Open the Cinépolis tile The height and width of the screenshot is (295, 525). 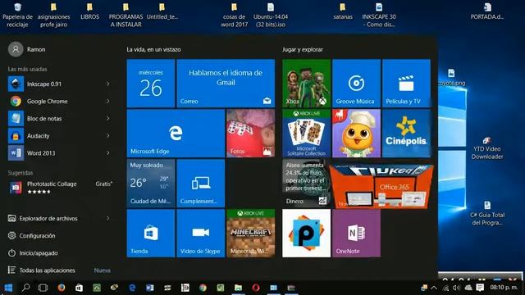(406, 133)
